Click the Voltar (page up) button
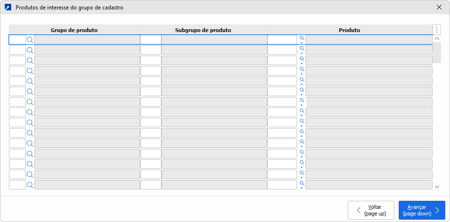 click(371, 210)
